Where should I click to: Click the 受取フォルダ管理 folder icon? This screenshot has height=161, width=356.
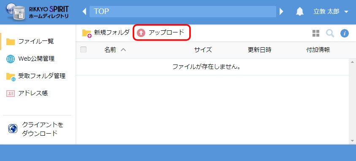click(11, 77)
